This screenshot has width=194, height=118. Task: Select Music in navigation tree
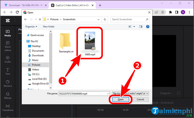click(33, 60)
